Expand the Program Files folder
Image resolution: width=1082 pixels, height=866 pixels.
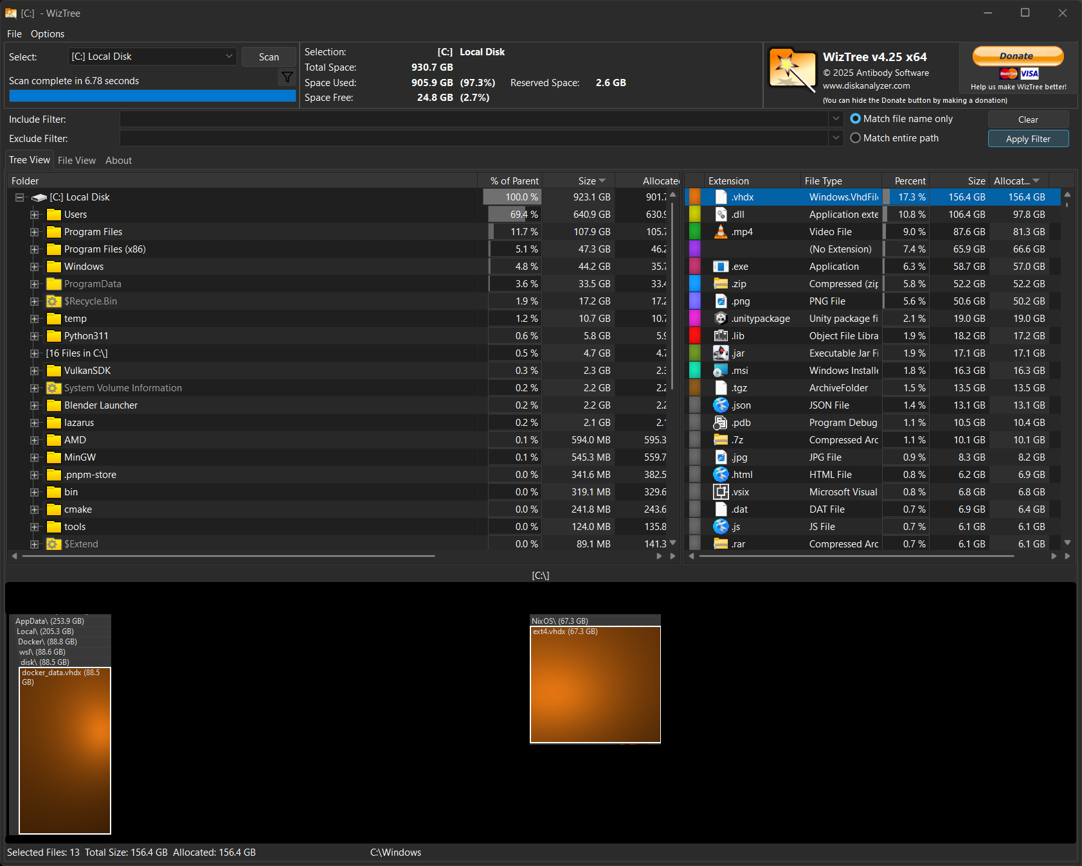pyautogui.click(x=35, y=232)
